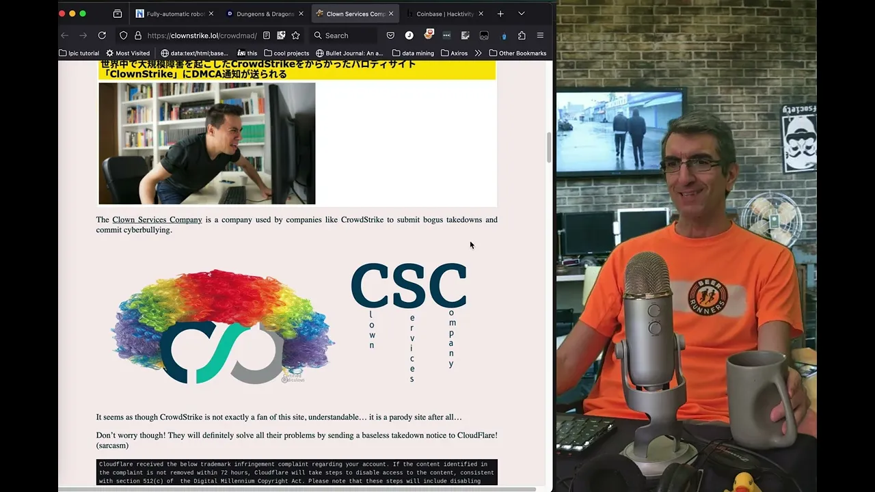The image size is (875, 492).
Task: Click the green fullscreen window button
Action: coord(83,14)
